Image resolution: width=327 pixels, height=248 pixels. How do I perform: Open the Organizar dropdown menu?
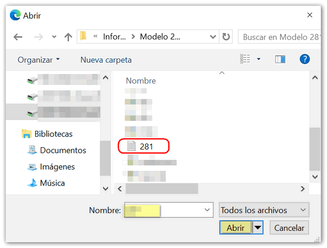tap(39, 60)
